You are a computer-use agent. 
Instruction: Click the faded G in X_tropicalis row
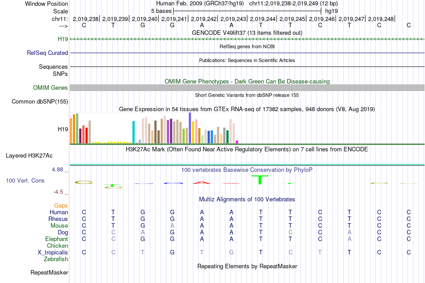point(231,253)
